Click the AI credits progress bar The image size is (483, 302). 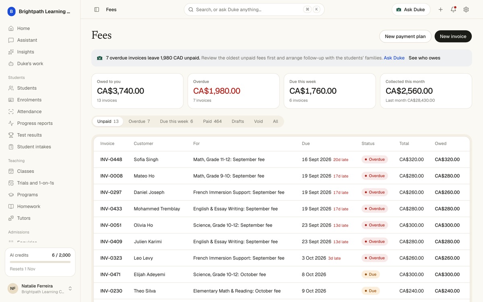[40, 262]
